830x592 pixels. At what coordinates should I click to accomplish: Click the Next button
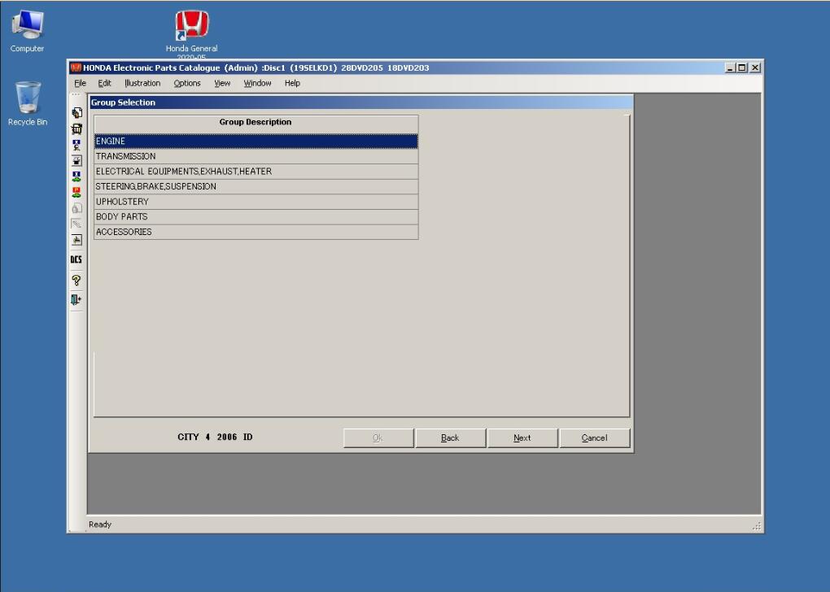[522, 438]
